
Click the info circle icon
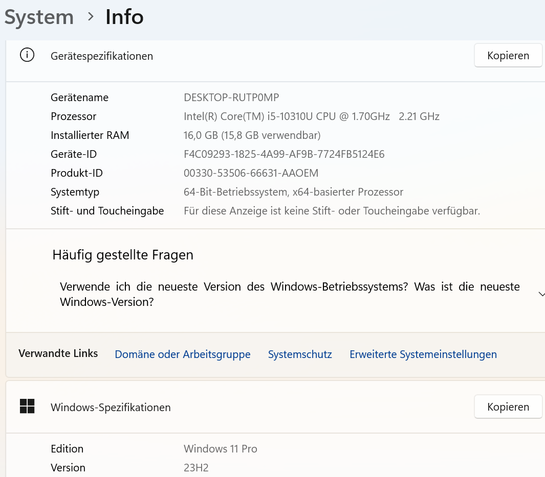pos(27,55)
